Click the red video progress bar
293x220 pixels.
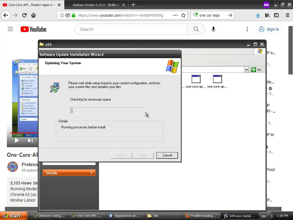(24, 133)
